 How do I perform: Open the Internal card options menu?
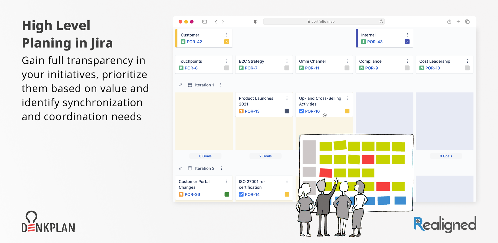coord(407,35)
